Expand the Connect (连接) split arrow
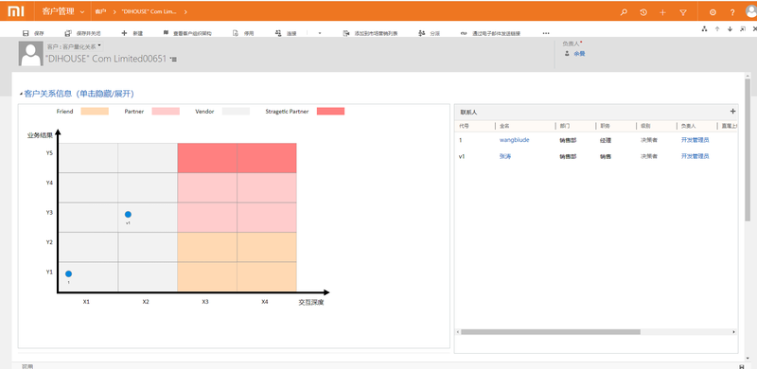This screenshot has width=757, height=369. tap(320, 33)
